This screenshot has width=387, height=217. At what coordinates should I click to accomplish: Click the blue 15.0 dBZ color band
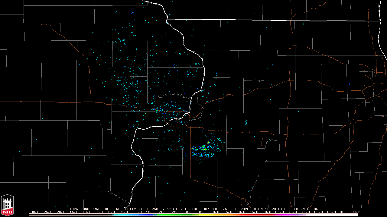pos(150,215)
